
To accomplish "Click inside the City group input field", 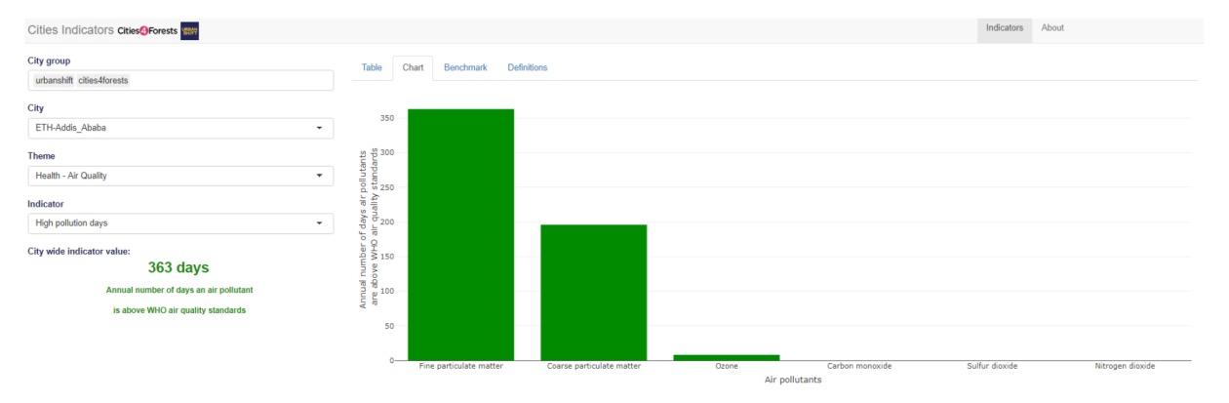I will pyautogui.click(x=234, y=80).
